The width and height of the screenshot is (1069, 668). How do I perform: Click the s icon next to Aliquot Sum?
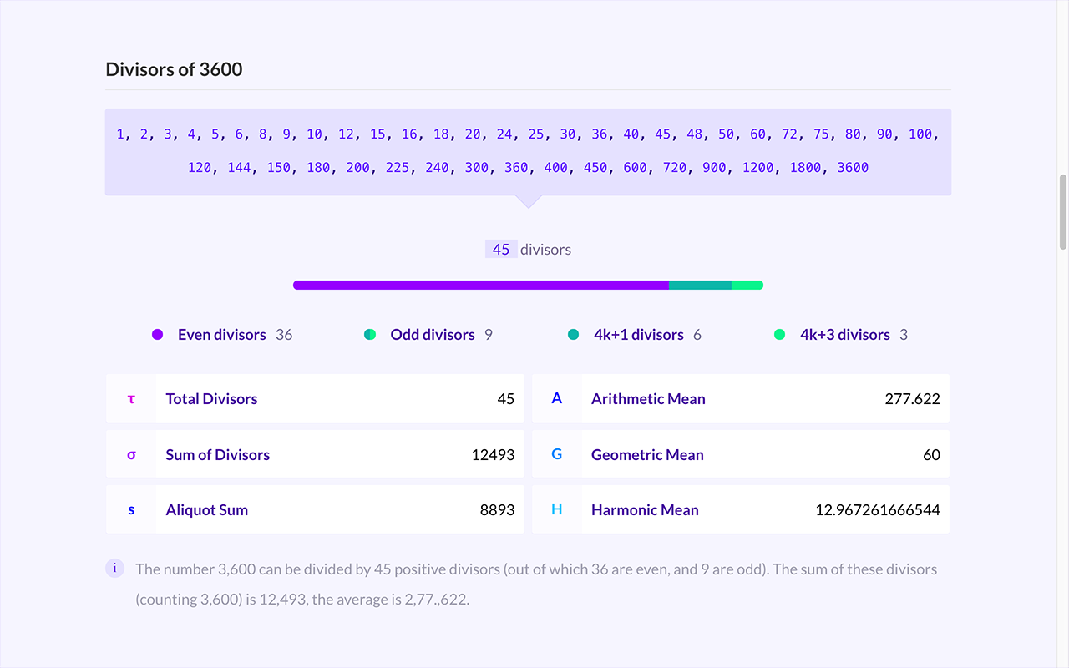point(131,510)
